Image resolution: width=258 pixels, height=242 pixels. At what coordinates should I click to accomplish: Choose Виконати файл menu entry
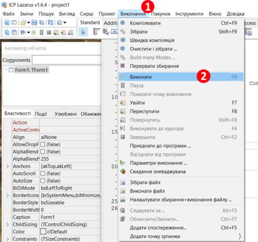[x=181, y=191]
